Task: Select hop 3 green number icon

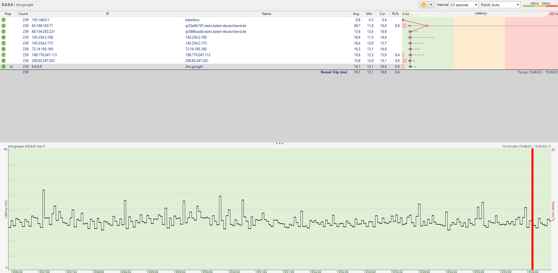Action: 3,32
